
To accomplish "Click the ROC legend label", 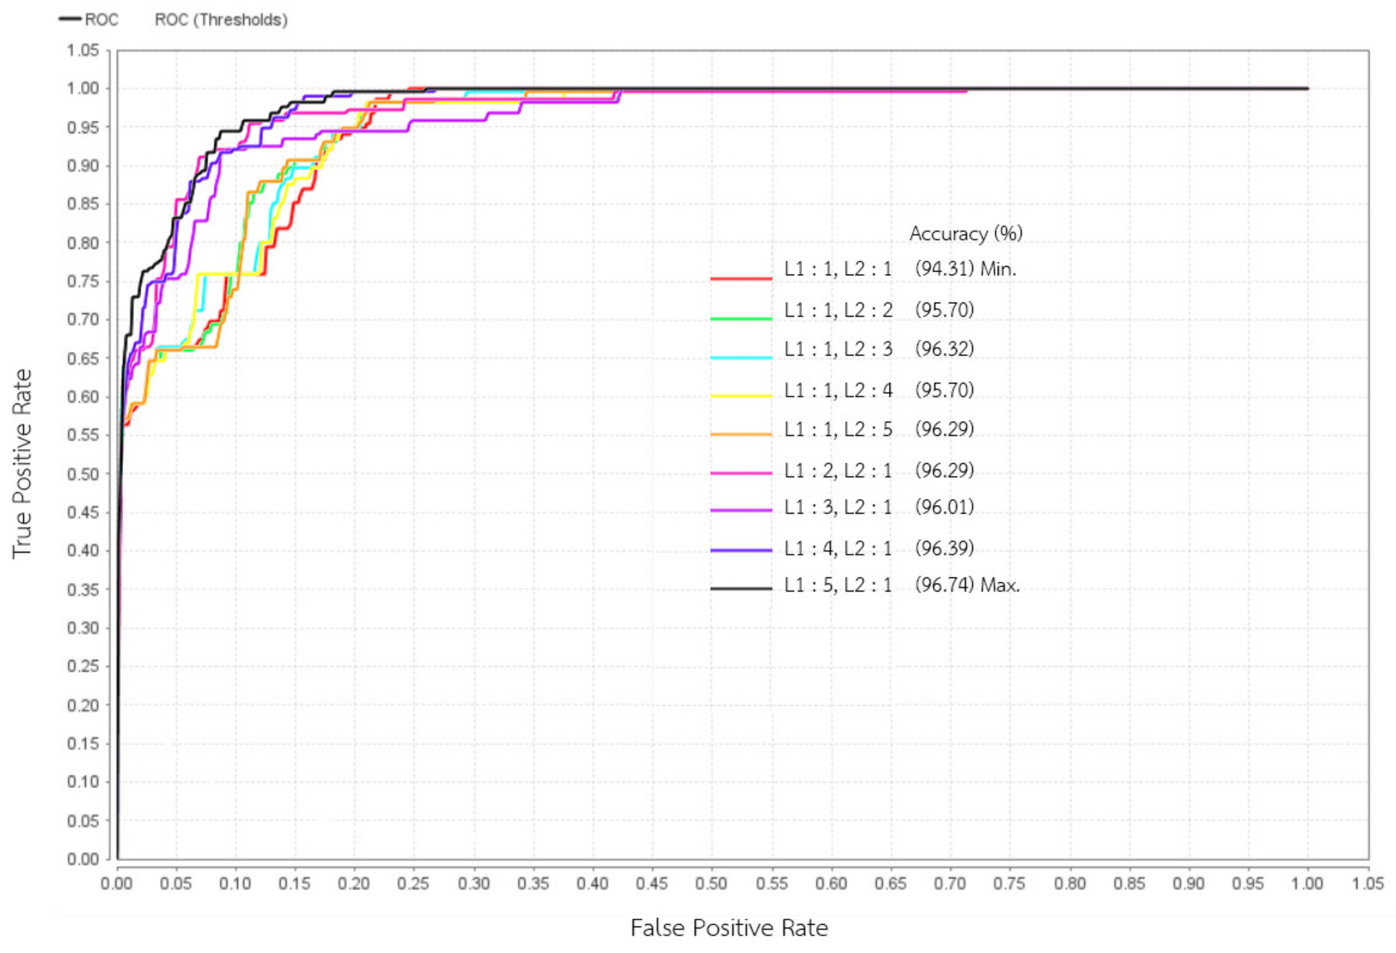I will click(101, 20).
